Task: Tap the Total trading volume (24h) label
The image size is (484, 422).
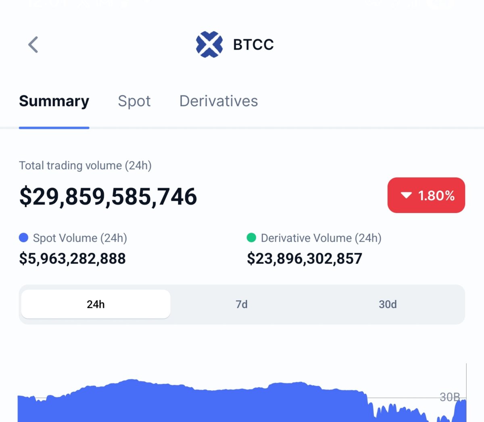Action: [85, 166]
